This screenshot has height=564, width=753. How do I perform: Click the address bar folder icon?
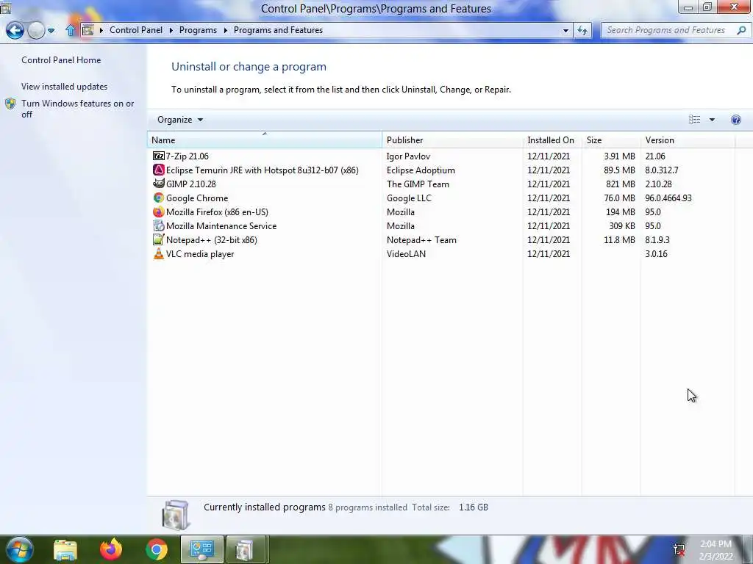pyautogui.click(x=88, y=30)
